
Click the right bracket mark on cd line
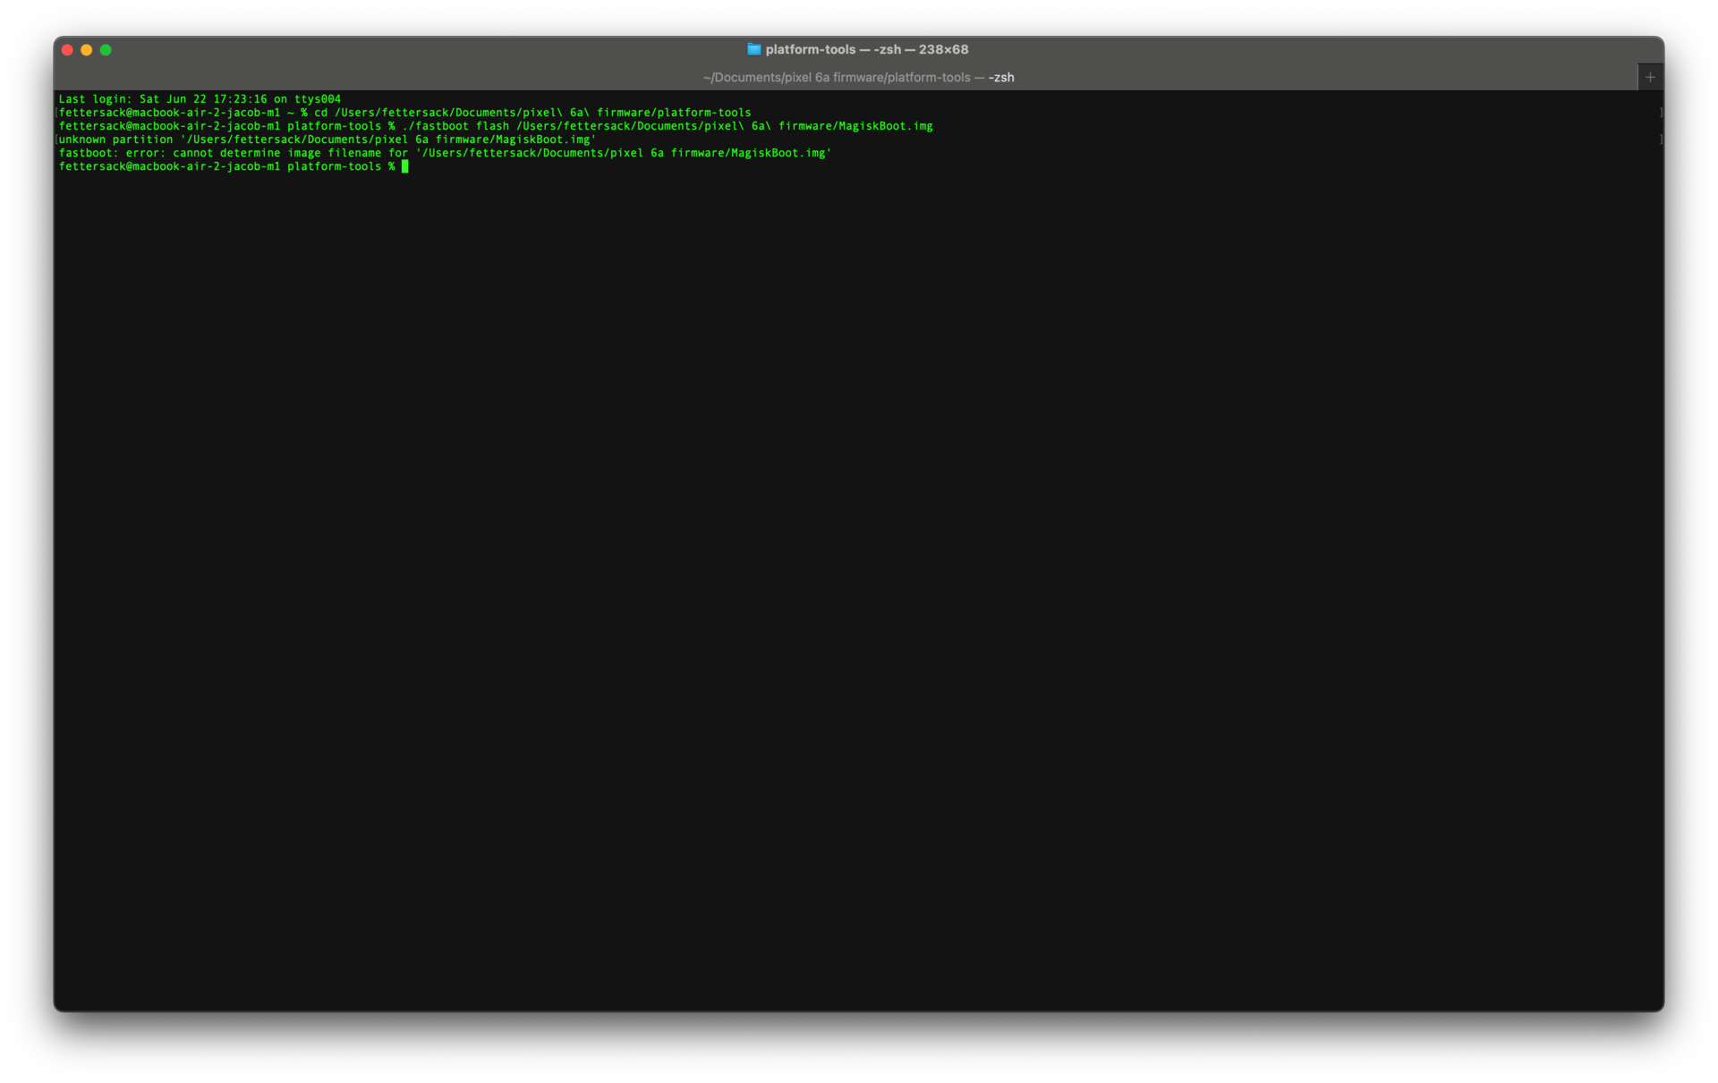[1661, 113]
